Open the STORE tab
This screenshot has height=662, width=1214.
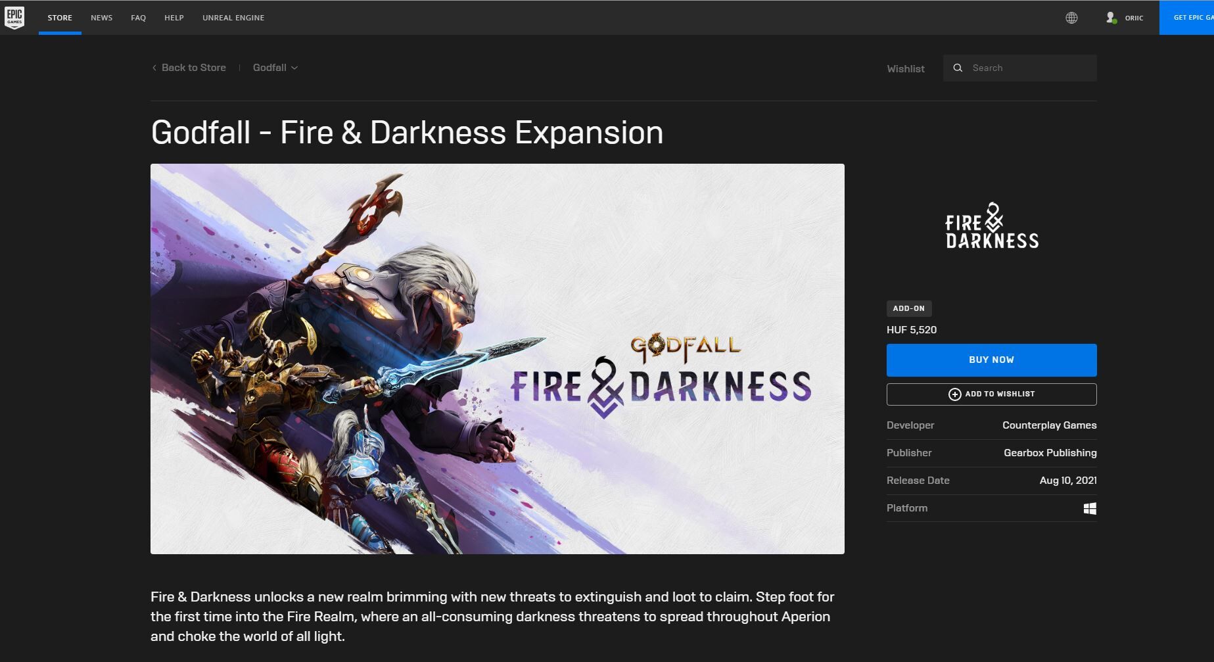point(60,18)
